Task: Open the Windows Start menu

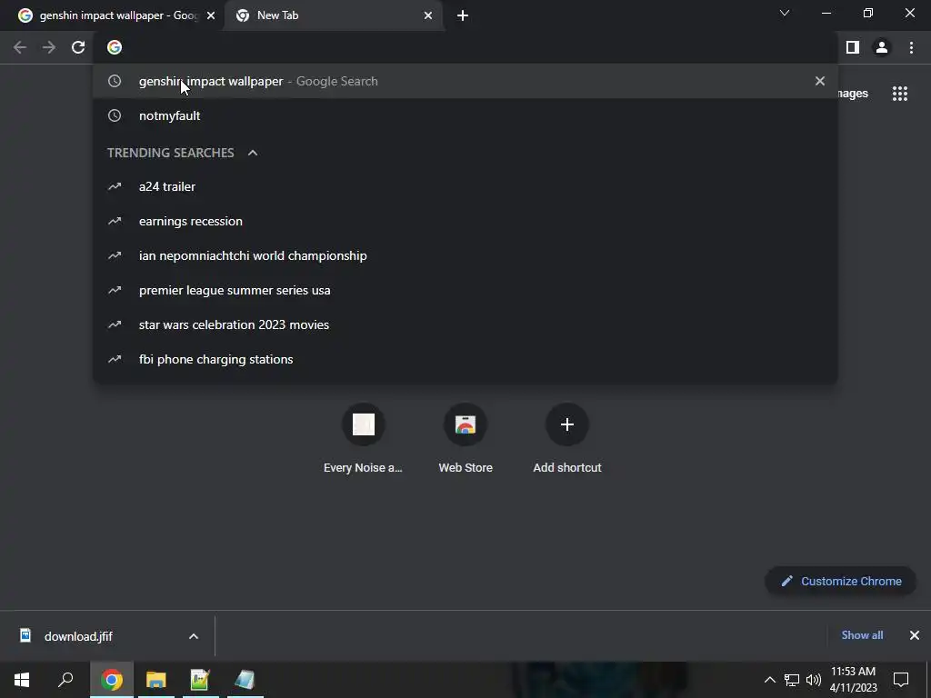Action: pos(22,680)
